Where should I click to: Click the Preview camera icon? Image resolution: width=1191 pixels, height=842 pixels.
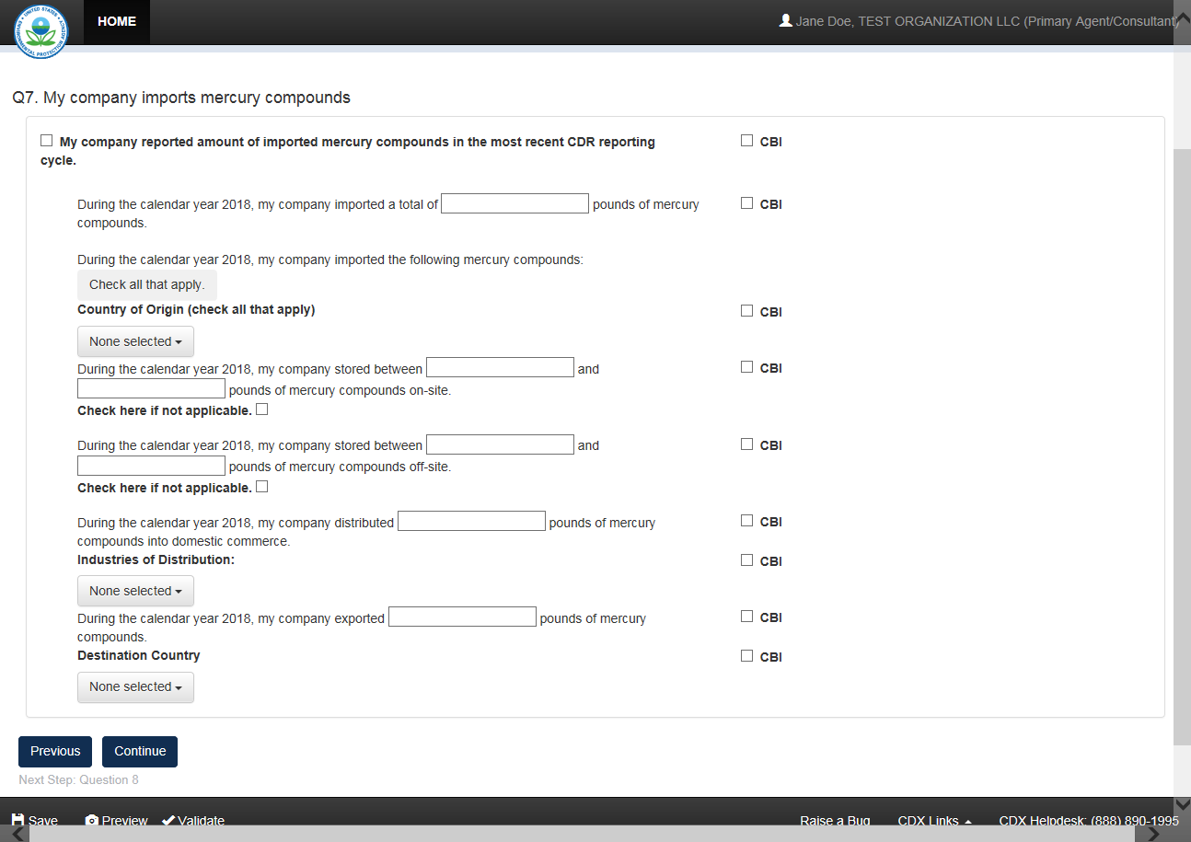click(92, 820)
